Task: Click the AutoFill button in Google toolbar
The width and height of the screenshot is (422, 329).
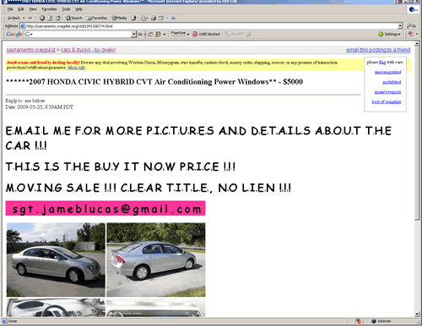Action: coord(234,34)
